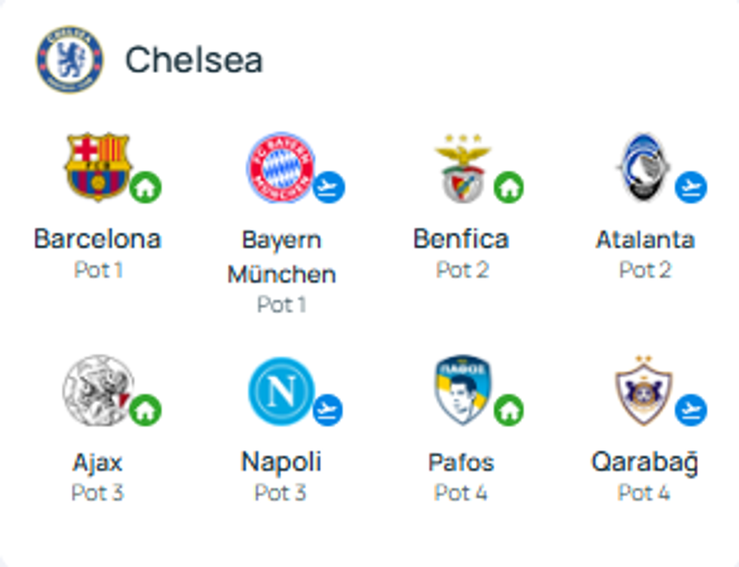Click the Chelsea team name heading
739x567 pixels.
tap(194, 59)
